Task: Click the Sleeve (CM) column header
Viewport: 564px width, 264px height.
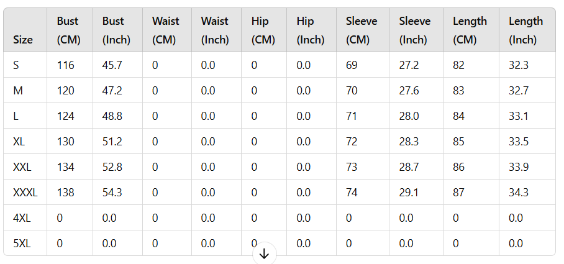Action: pyautogui.click(x=363, y=30)
